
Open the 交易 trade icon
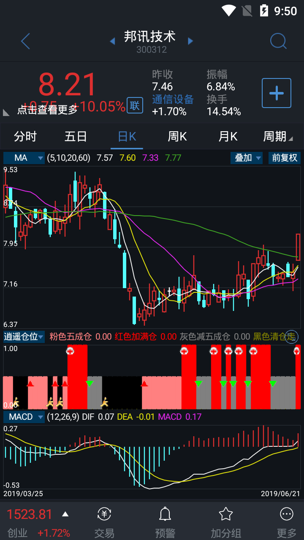(x=104, y=514)
